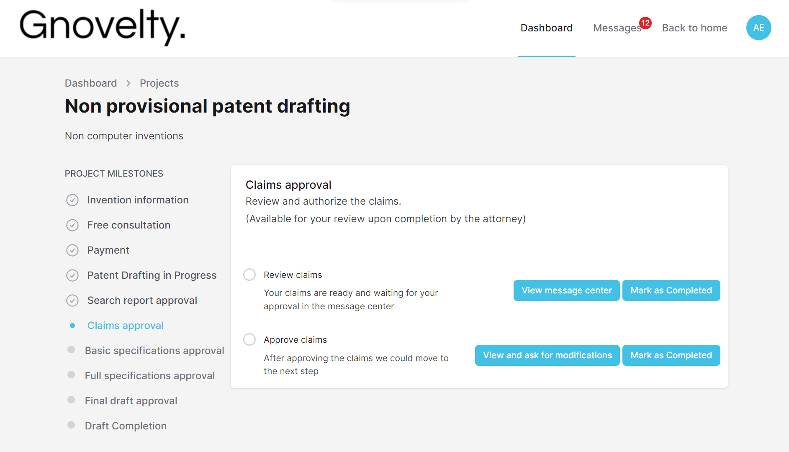
Task: Click Mark as Completed for Review claims
Action: pyautogui.click(x=671, y=290)
